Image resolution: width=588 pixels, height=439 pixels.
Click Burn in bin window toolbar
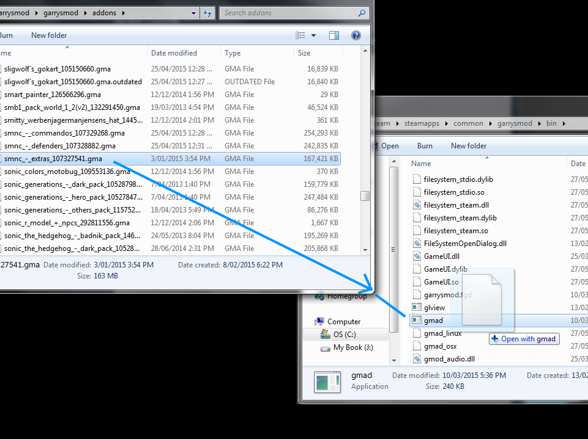425,146
